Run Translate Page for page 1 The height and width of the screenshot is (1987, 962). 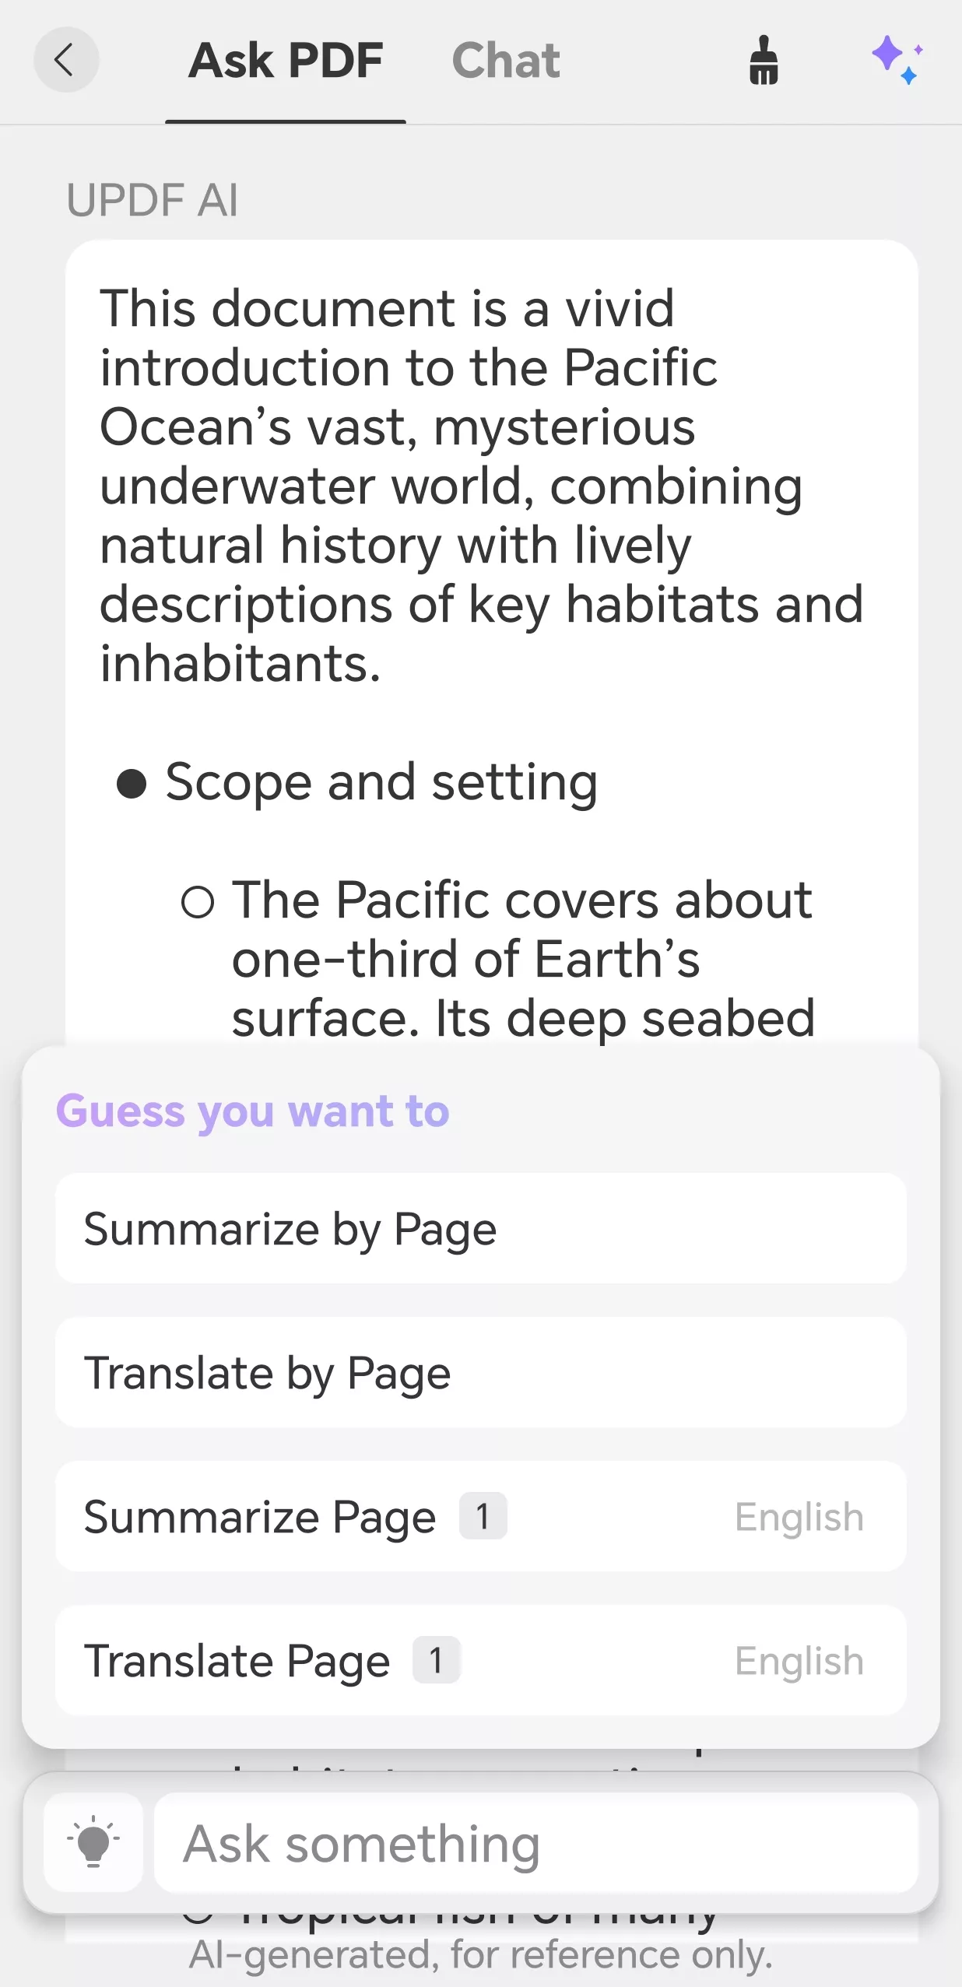click(x=311, y=1660)
